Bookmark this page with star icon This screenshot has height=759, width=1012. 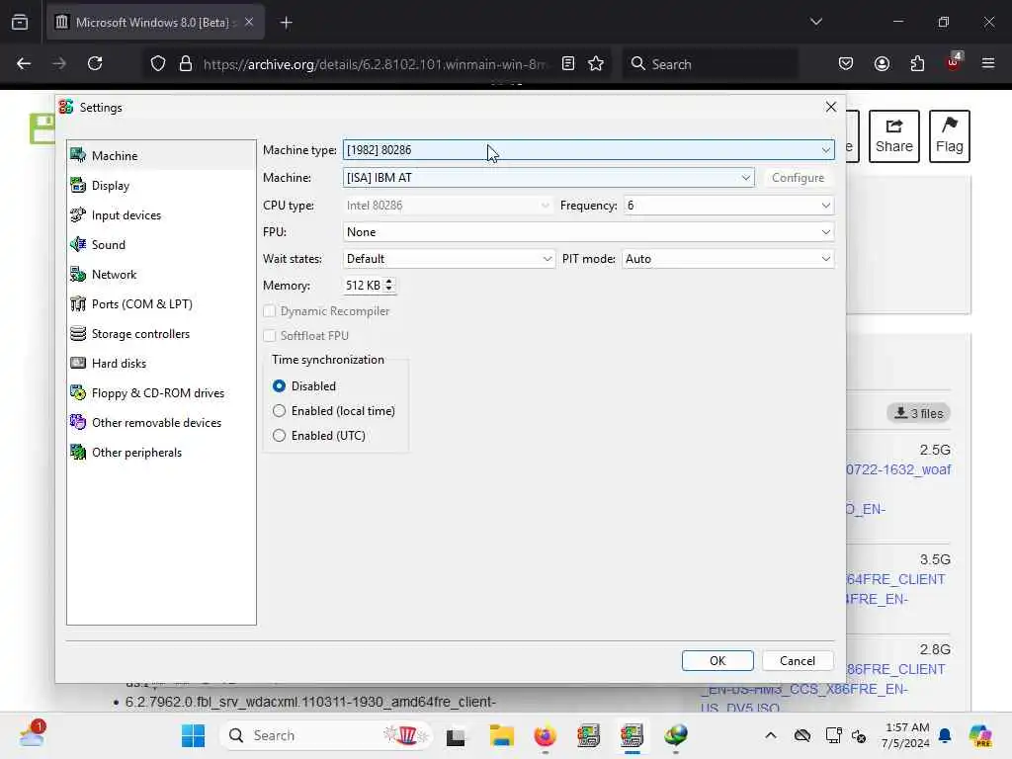(x=596, y=63)
